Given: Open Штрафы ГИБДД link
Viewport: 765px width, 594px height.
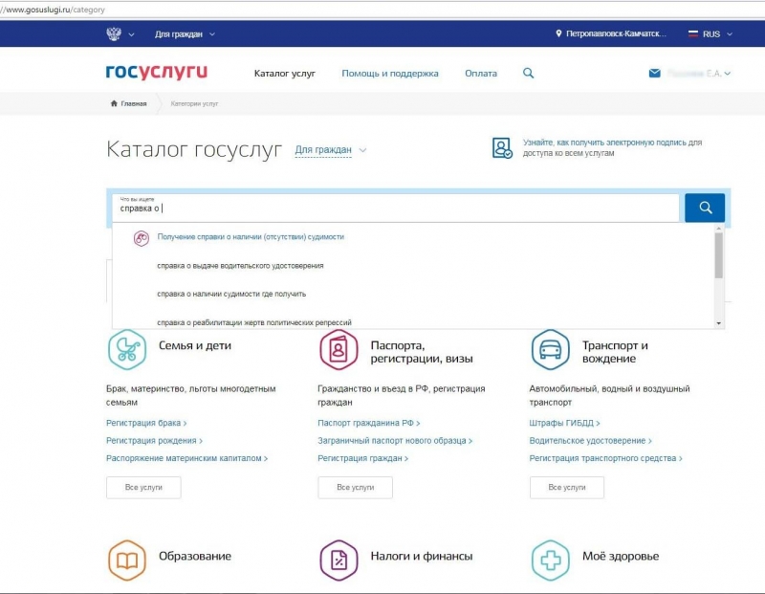Looking at the screenshot, I should pyautogui.click(x=564, y=423).
